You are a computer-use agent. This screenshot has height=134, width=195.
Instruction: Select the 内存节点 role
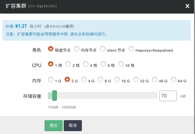[77, 49]
